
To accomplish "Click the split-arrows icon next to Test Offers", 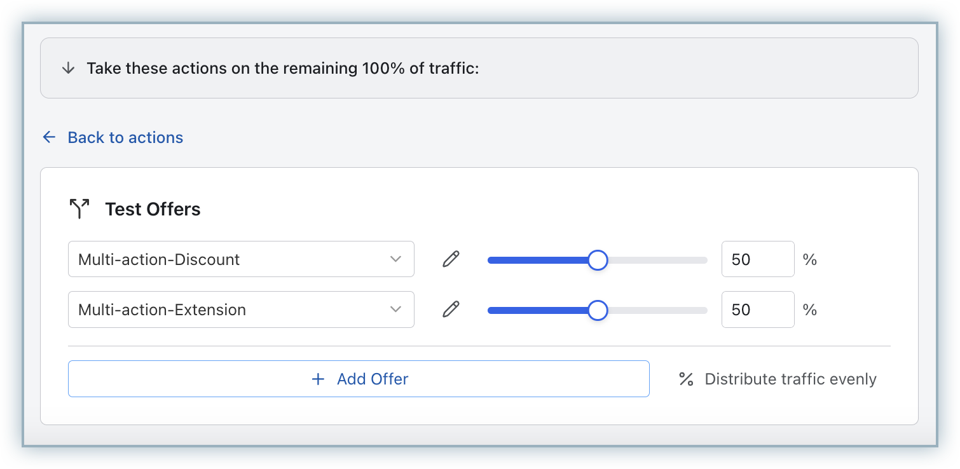I will pyautogui.click(x=79, y=209).
